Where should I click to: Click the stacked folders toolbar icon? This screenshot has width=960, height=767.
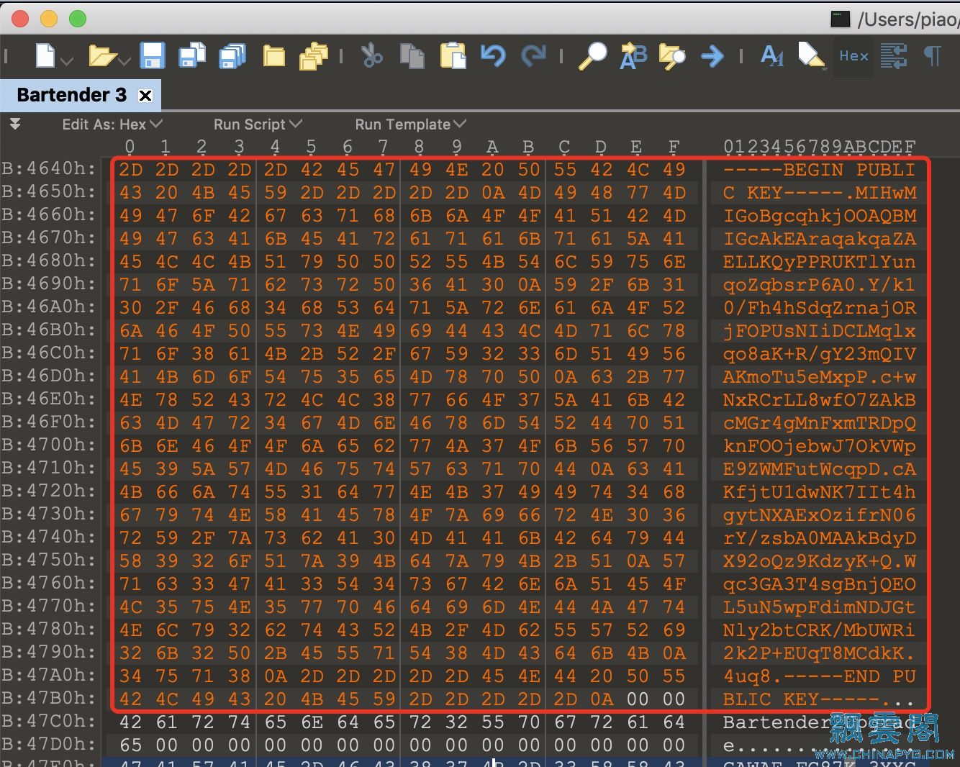coord(314,57)
